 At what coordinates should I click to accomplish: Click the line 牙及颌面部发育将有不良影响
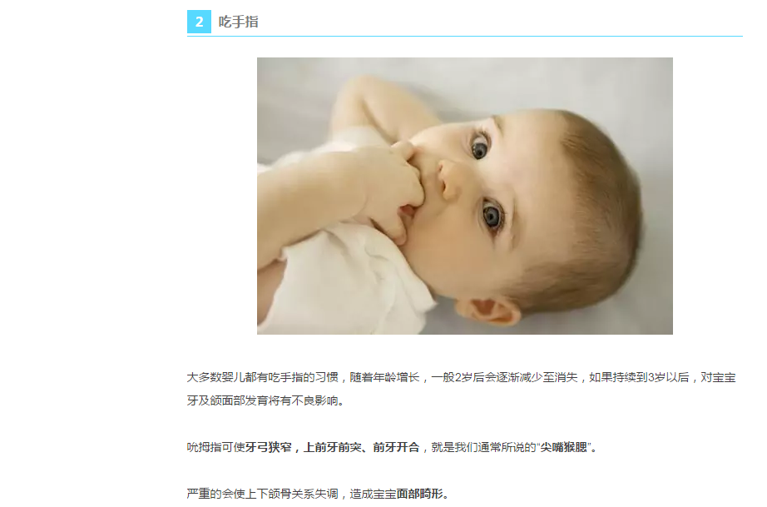(266, 400)
